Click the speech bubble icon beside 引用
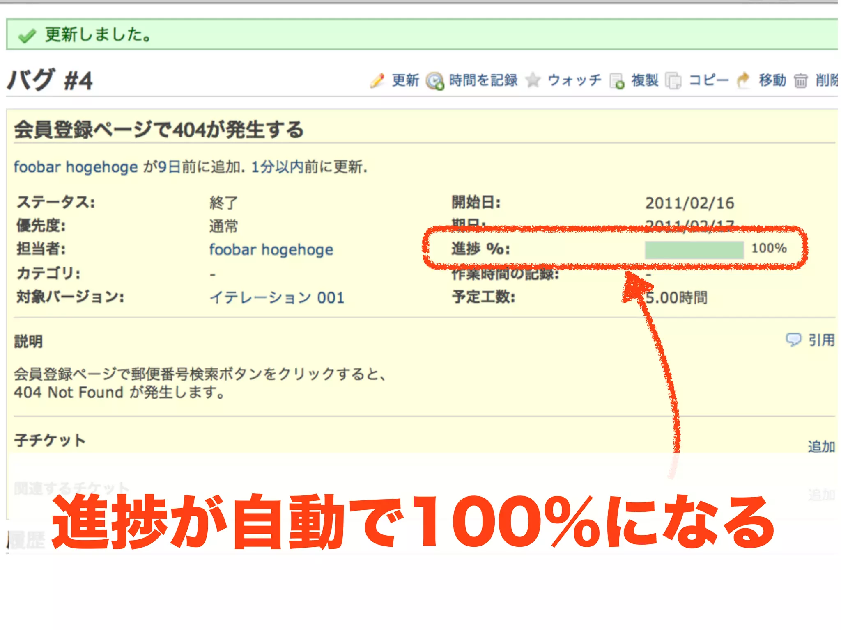This screenshot has height=630, width=841. [x=793, y=340]
